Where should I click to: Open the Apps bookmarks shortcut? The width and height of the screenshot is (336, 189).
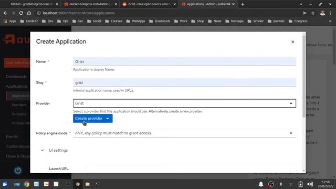tap(10, 21)
